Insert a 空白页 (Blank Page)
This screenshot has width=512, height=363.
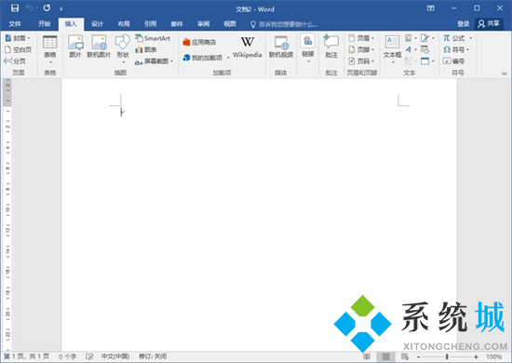coord(18,49)
